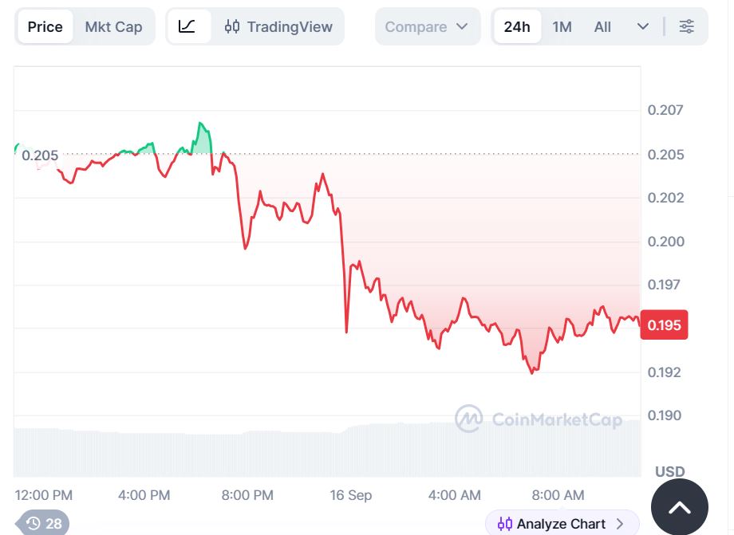Click the Analyze Chart button

click(562, 523)
